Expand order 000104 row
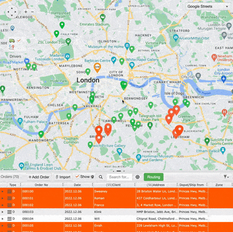Image resolution: width=233 pixels, height=232 pixels. [2, 219]
